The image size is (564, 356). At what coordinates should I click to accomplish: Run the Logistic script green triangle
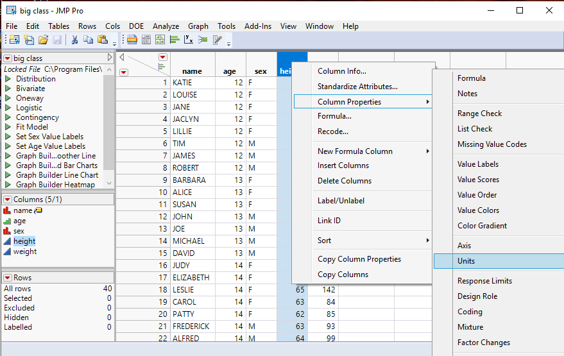point(8,108)
